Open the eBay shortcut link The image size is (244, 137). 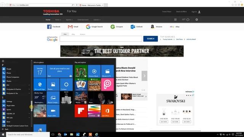point(175,27)
